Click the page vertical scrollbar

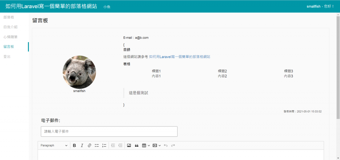click(x=338, y=67)
